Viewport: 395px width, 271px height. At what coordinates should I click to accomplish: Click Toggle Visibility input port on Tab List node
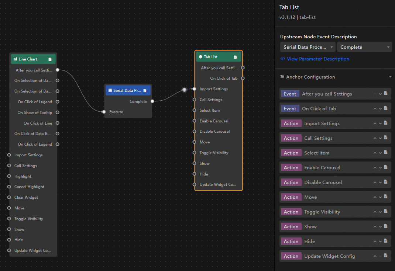194,153
